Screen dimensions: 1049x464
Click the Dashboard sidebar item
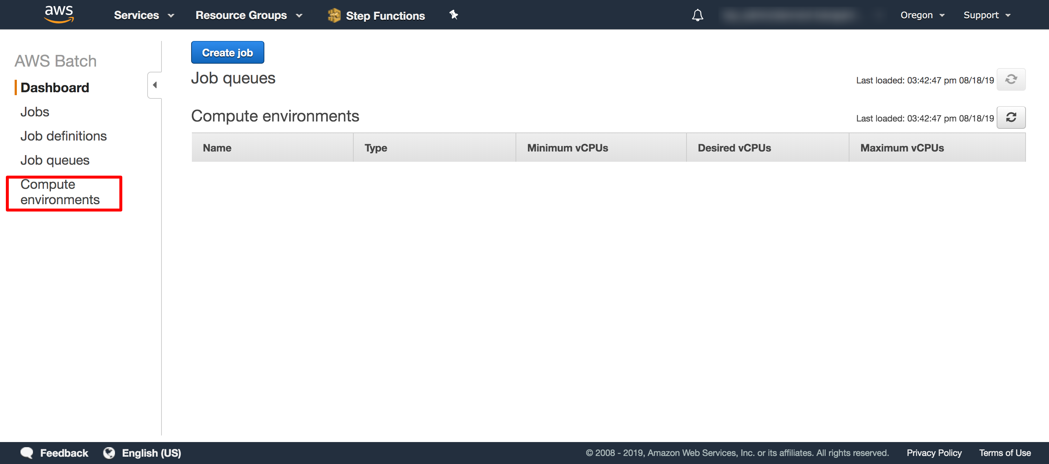pyautogui.click(x=56, y=87)
